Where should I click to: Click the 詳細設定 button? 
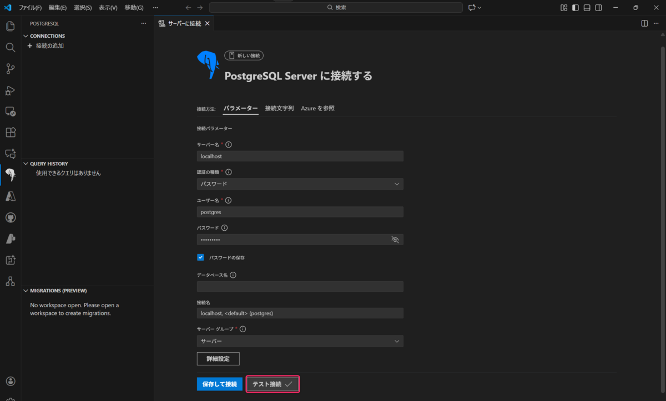(218, 358)
